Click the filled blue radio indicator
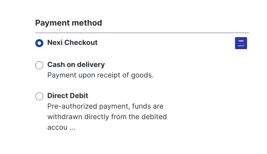267x154 pixels. 39,43
